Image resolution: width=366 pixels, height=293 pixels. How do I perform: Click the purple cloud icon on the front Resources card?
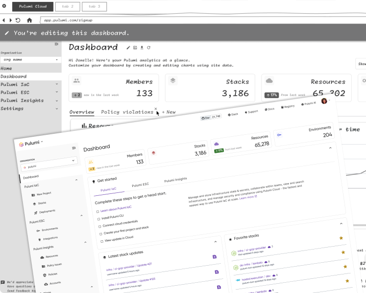pyautogui.click(x=216, y=144)
